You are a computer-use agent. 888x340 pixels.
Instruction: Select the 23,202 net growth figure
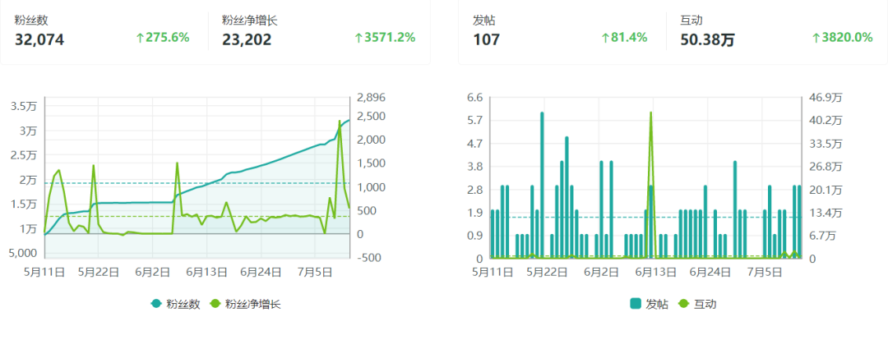click(x=247, y=39)
